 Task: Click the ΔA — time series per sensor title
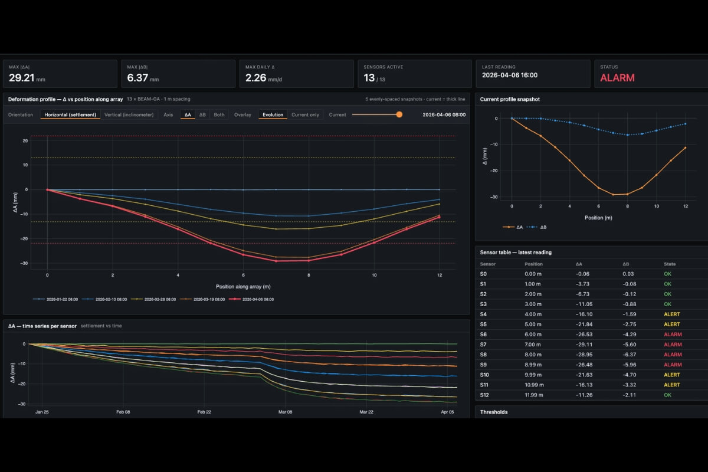pos(42,326)
